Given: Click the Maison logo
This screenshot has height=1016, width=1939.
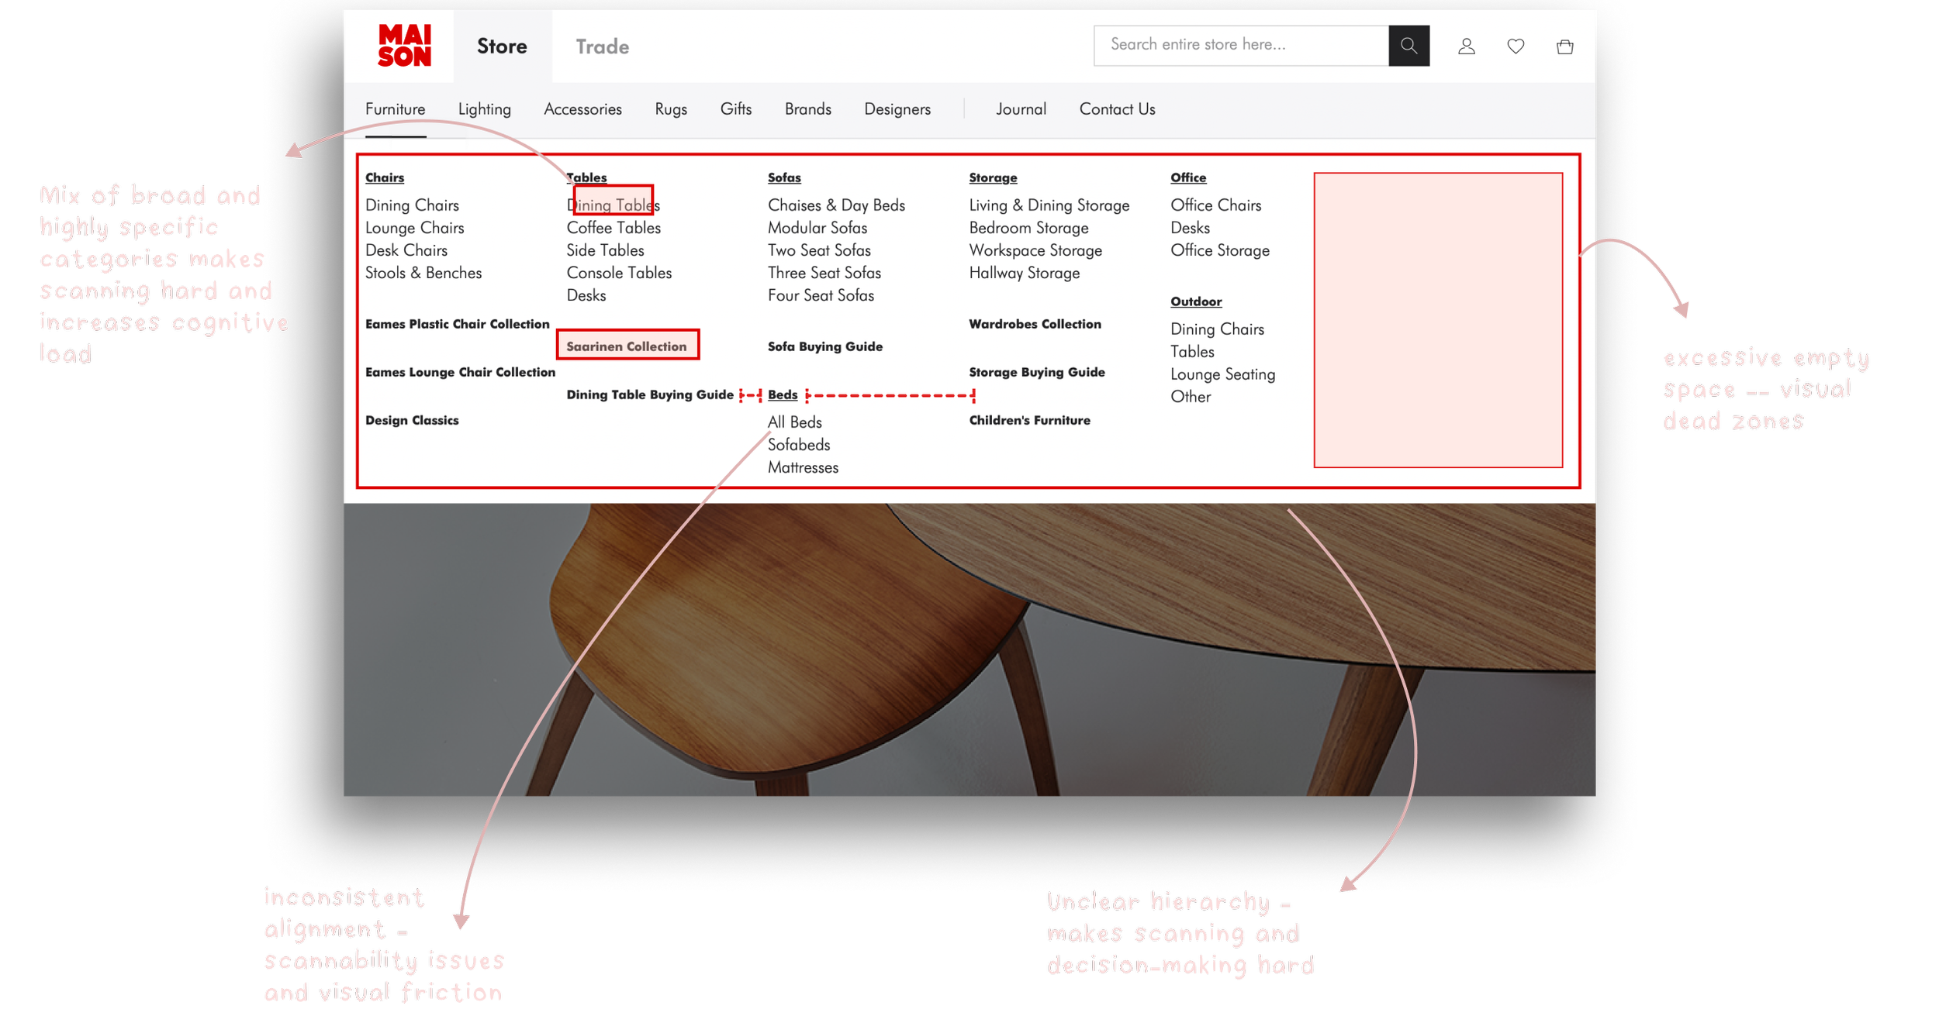Looking at the screenshot, I should [404, 46].
